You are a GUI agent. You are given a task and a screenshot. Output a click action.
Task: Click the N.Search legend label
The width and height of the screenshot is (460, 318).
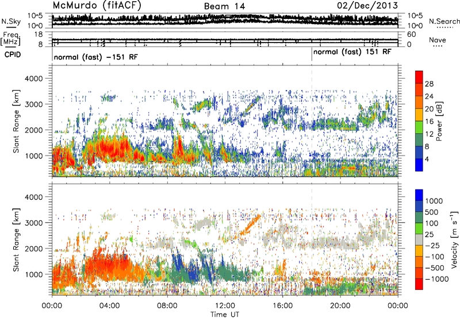[x=444, y=21]
